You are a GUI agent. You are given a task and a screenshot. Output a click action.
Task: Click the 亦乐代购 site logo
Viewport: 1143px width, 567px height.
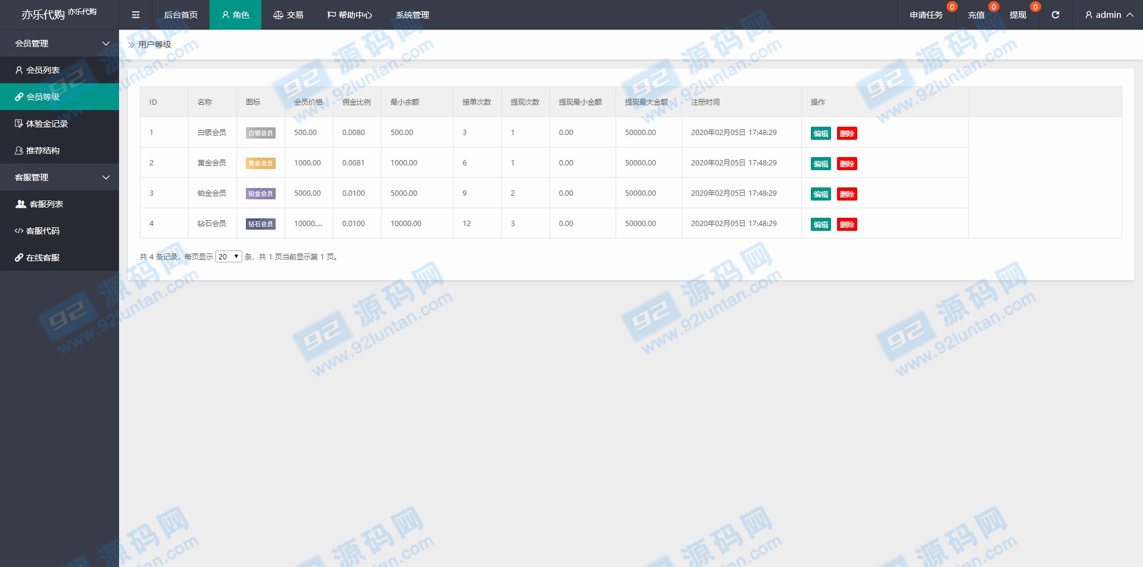pos(59,14)
